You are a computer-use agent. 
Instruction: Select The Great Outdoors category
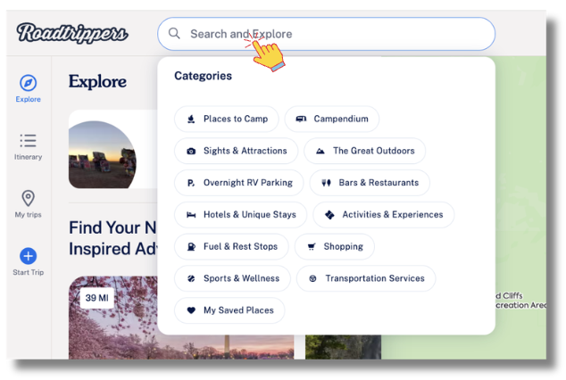click(364, 151)
